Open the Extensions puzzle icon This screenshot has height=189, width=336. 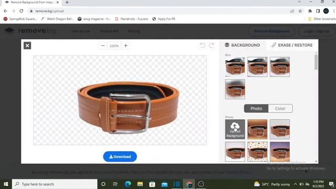310,11
